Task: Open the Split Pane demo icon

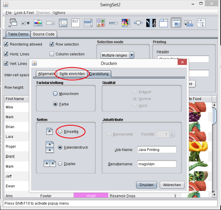Action: [151, 23]
